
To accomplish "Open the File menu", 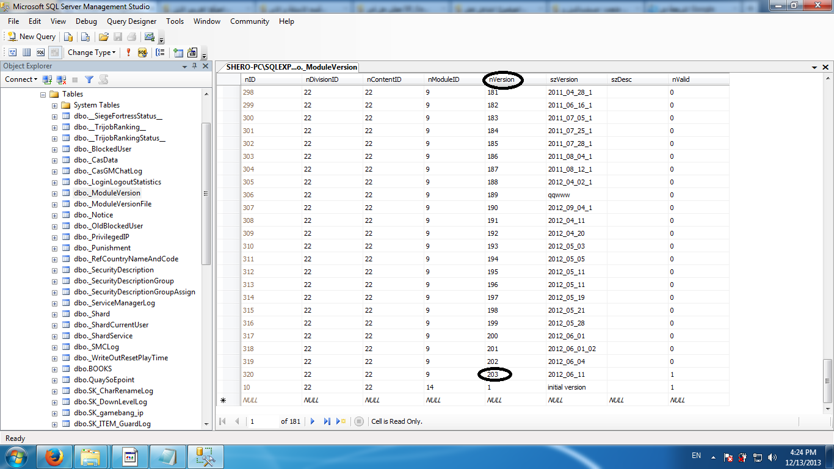I will click(13, 21).
